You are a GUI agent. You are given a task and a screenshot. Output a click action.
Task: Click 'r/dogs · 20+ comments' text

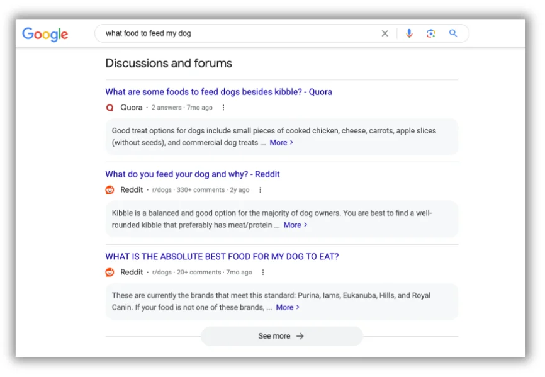186,273
